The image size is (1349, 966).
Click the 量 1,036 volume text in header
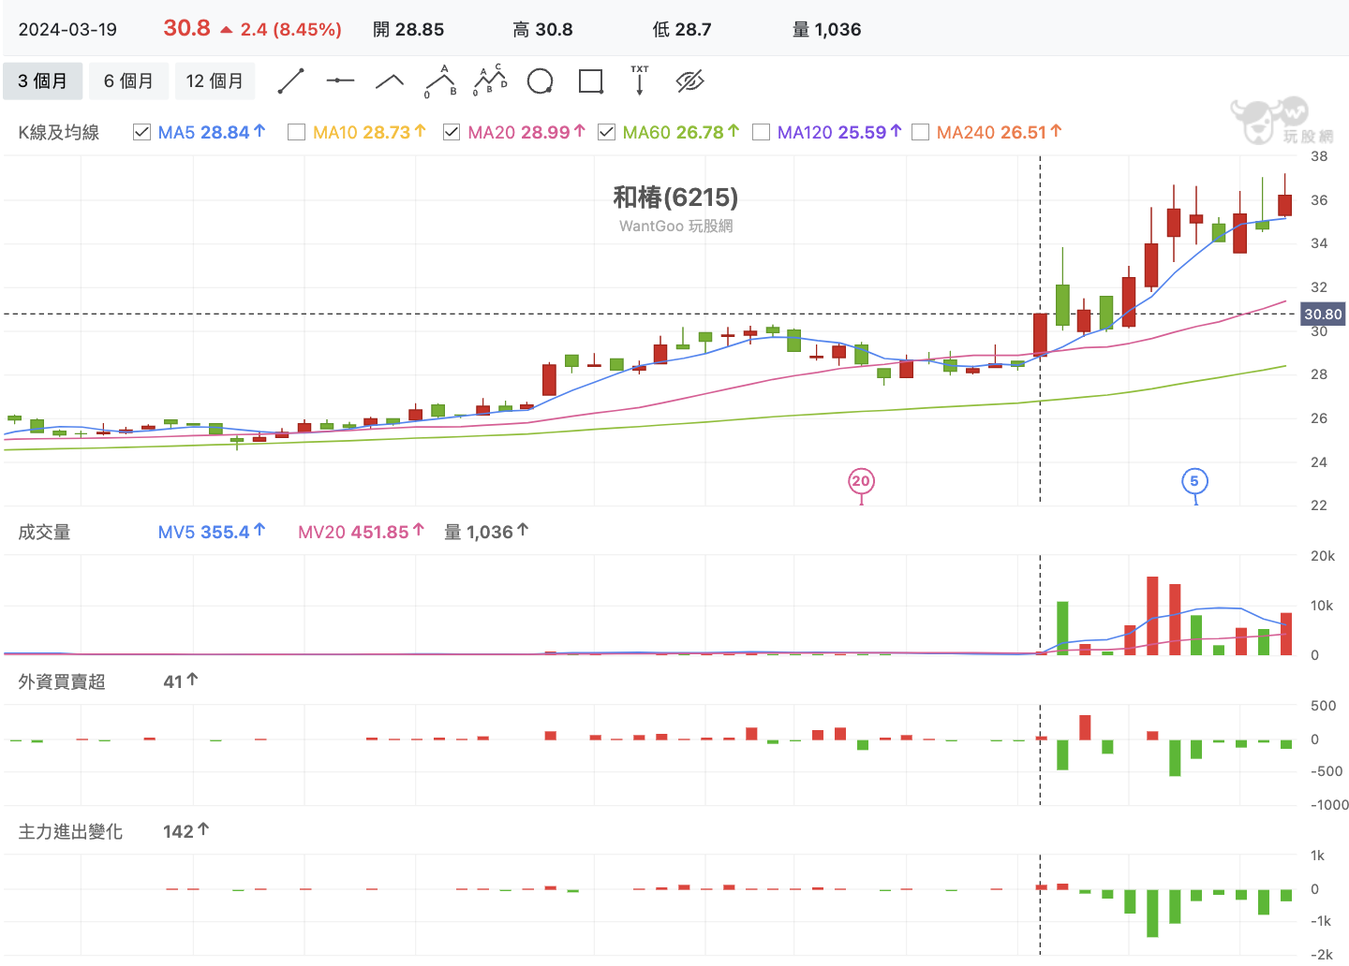826,29
